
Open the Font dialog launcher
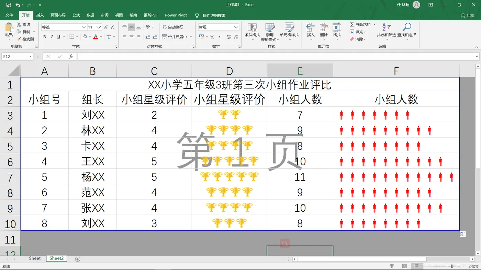coord(116,47)
